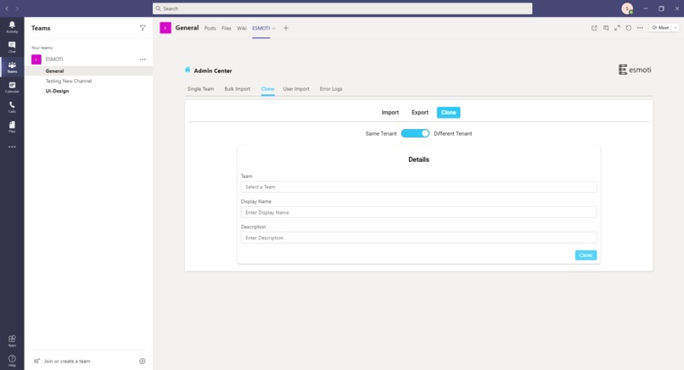The height and width of the screenshot is (370, 684).
Task: Open more tab options ellipsis in header
Action: click(640, 28)
